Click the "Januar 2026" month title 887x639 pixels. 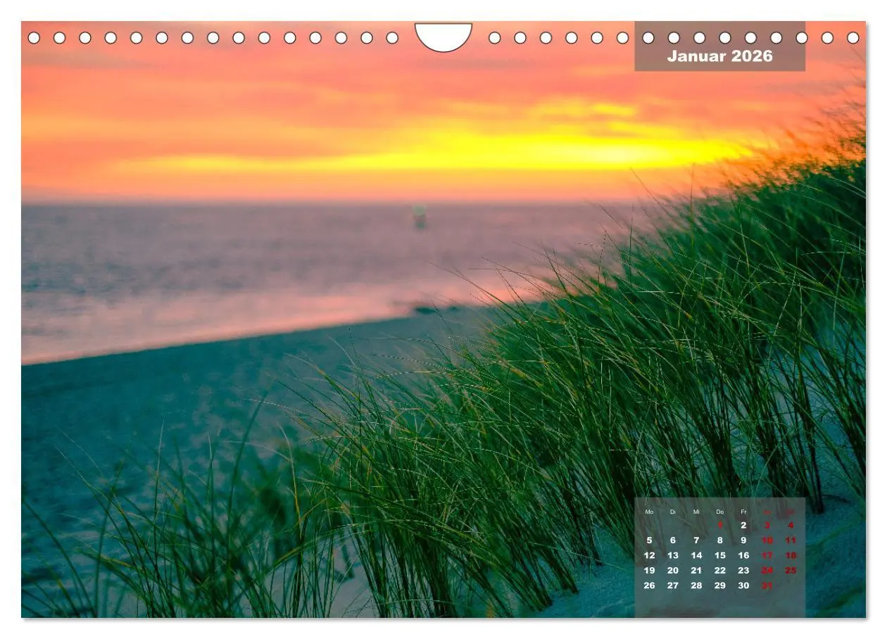point(719,56)
